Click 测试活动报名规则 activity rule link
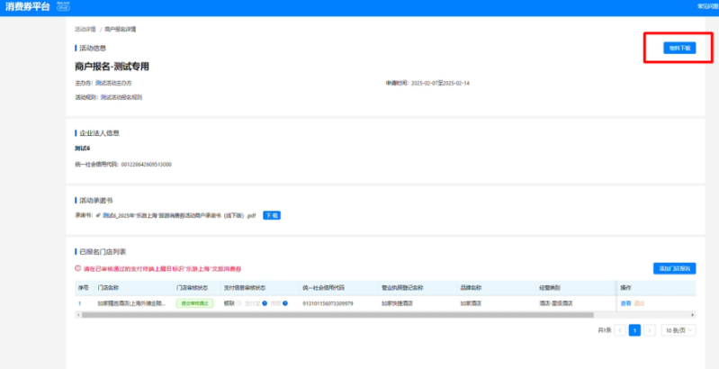 (x=121, y=97)
